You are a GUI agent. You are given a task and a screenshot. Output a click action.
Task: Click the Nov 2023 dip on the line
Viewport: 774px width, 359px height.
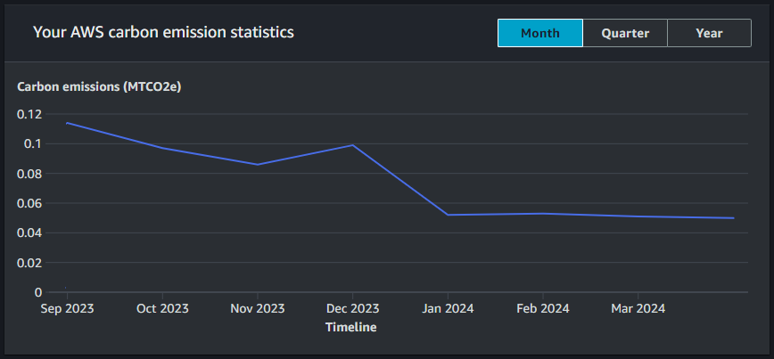(258, 164)
